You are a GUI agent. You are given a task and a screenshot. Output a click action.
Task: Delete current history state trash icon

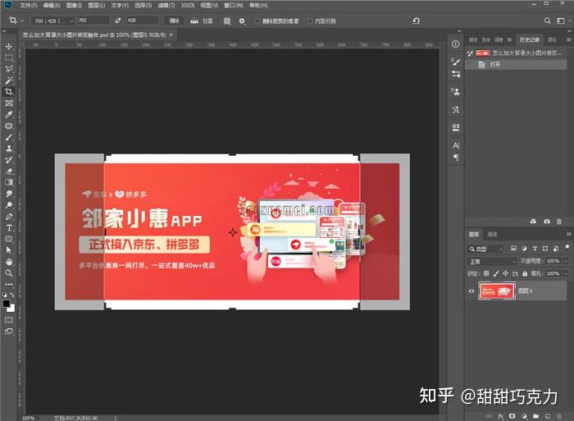click(x=559, y=222)
